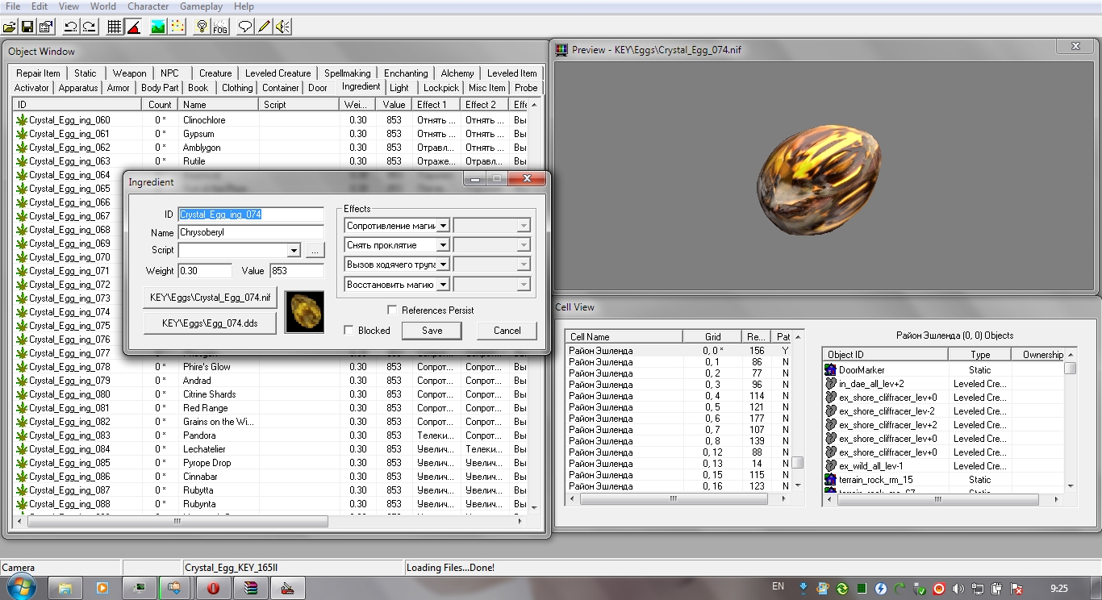Click the Open data files toolbar icon

10,27
